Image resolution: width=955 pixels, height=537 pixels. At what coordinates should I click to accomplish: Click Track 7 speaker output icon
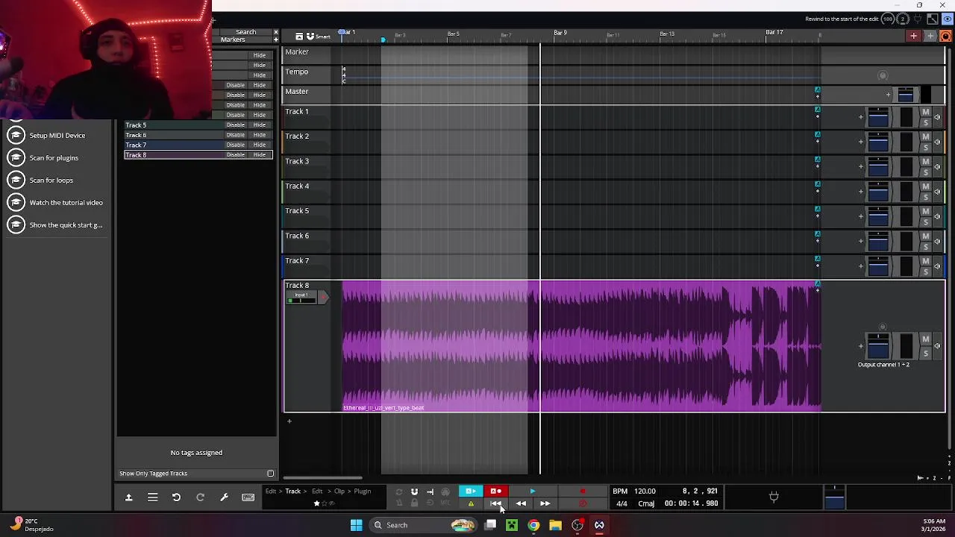pyautogui.click(x=937, y=266)
